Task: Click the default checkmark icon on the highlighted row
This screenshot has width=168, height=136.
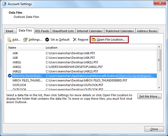Action: click(10, 76)
